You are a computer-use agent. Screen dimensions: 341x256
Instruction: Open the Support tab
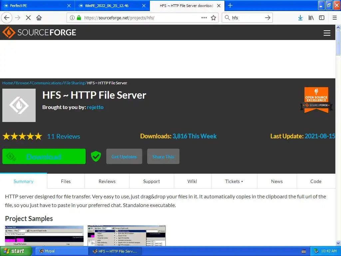(152, 181)
